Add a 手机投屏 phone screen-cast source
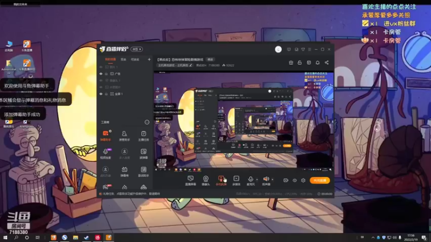This screenshot has width=431, height=242. pyautogui.click(x=221, y=181)
